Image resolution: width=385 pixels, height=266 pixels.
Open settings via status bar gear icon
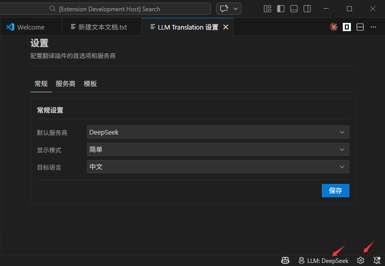coord(361,260)
